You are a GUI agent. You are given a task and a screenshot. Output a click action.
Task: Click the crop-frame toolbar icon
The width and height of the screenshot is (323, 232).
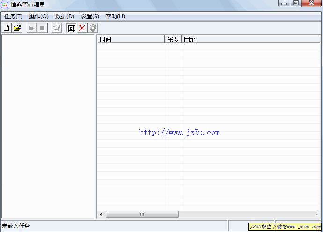[71, 28]
